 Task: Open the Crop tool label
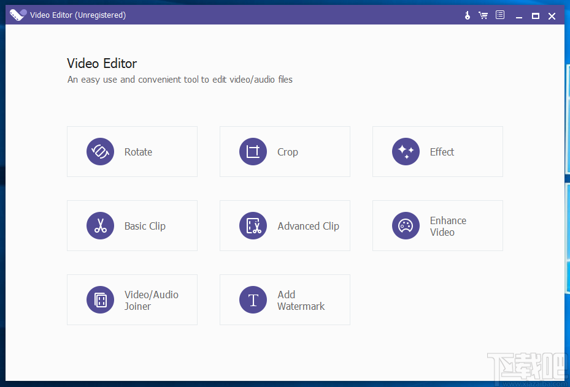[288, 152]
